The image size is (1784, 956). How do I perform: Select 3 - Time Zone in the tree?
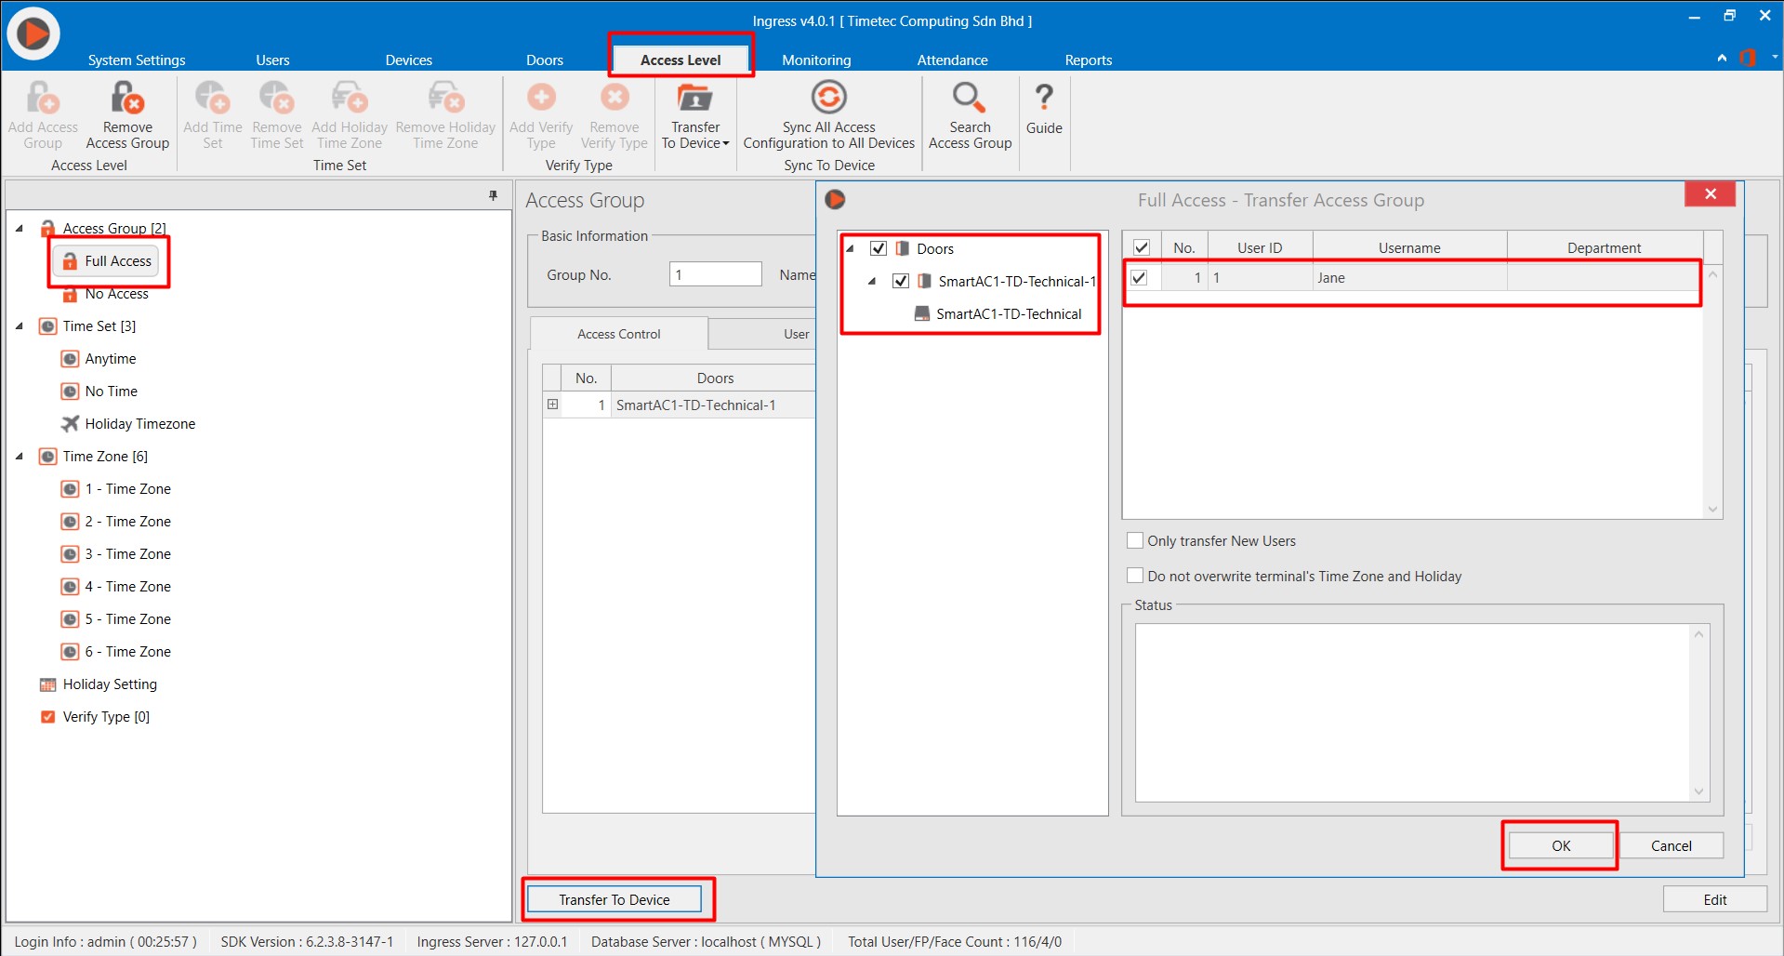[116, 554]
